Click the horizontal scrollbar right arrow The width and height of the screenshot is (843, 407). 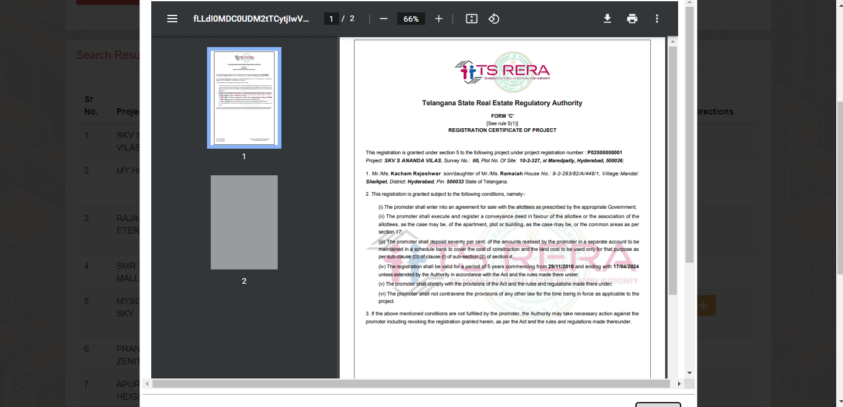679,384
